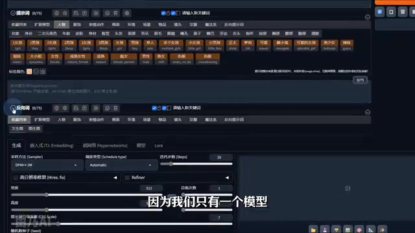Click the chevron at right end of 提示词 row
Image resolution: width=415 pixels, height=233 pixels.
(368, 17)
